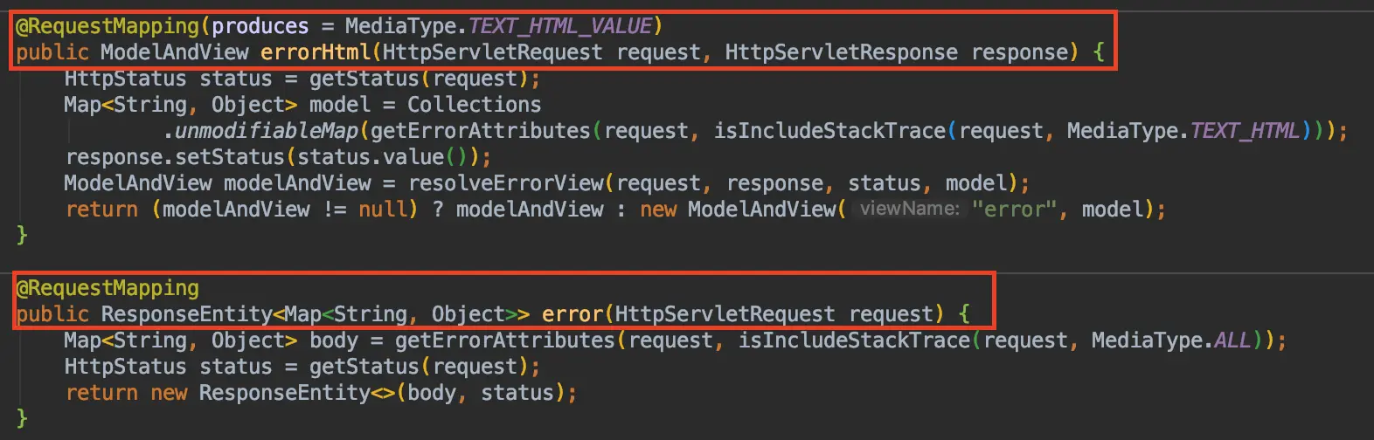Click getStatus call inside errorHtml method
1374x440 pixels.
tap(365, 79)
